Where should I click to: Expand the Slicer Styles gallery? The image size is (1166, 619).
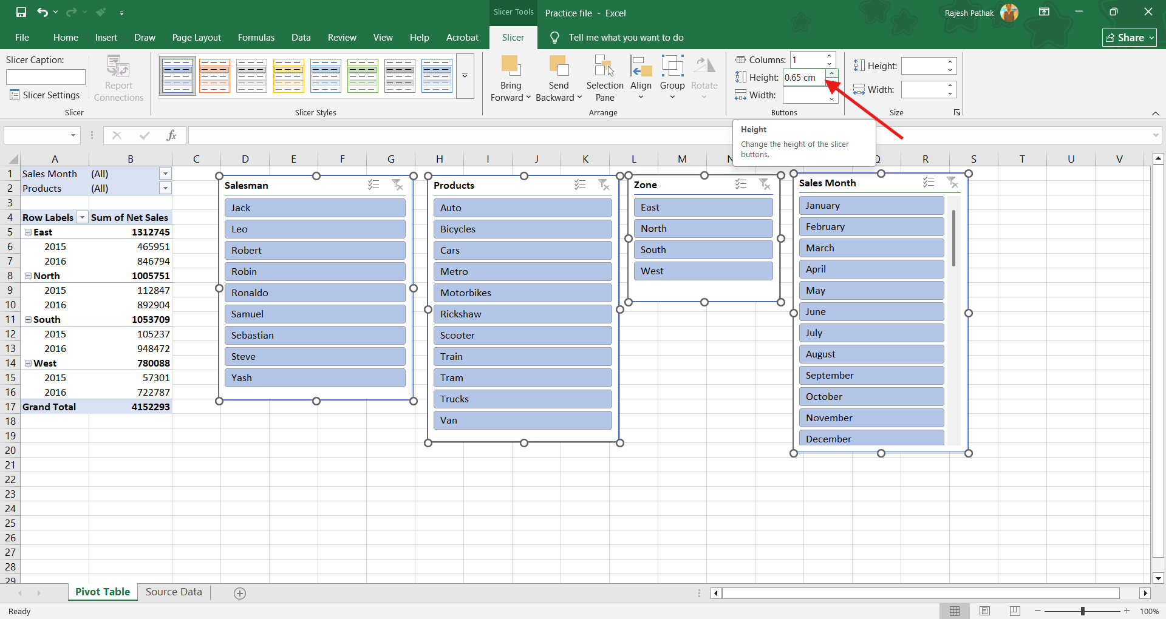click(465, 76)
